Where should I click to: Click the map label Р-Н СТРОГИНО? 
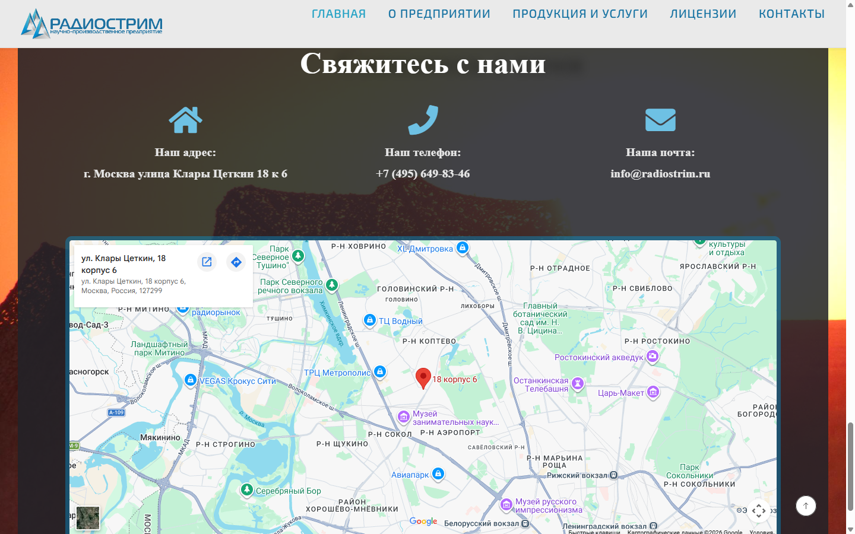(226, 444)
